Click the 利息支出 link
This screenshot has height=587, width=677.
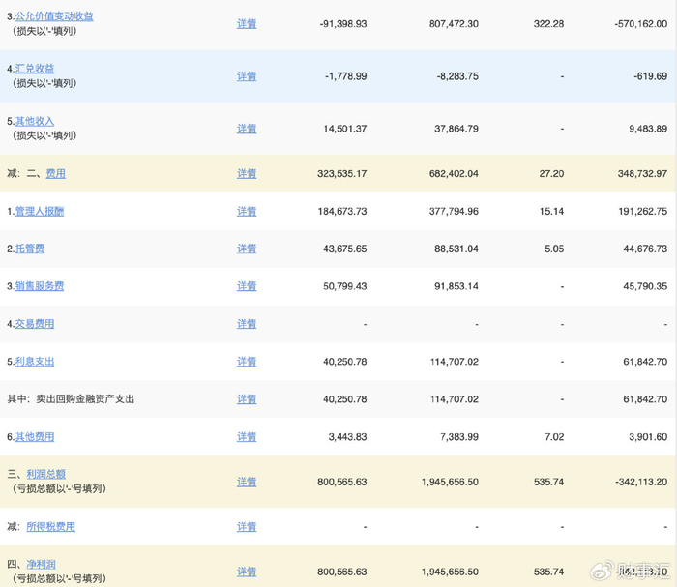[x=34, y=362]
